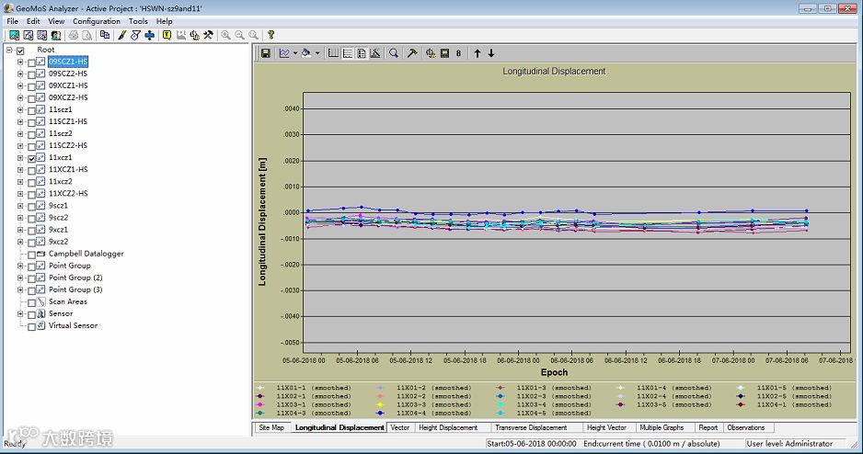
Task: Enable the Campbell Datalogger checkbox
Action: (31, 254)
